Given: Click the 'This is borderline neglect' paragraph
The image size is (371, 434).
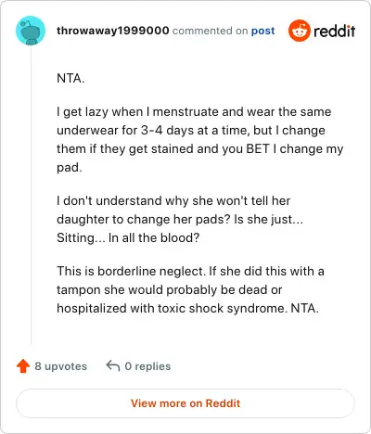Looking at the screenshot, I should pyautogui.click(x=190, y=289).
